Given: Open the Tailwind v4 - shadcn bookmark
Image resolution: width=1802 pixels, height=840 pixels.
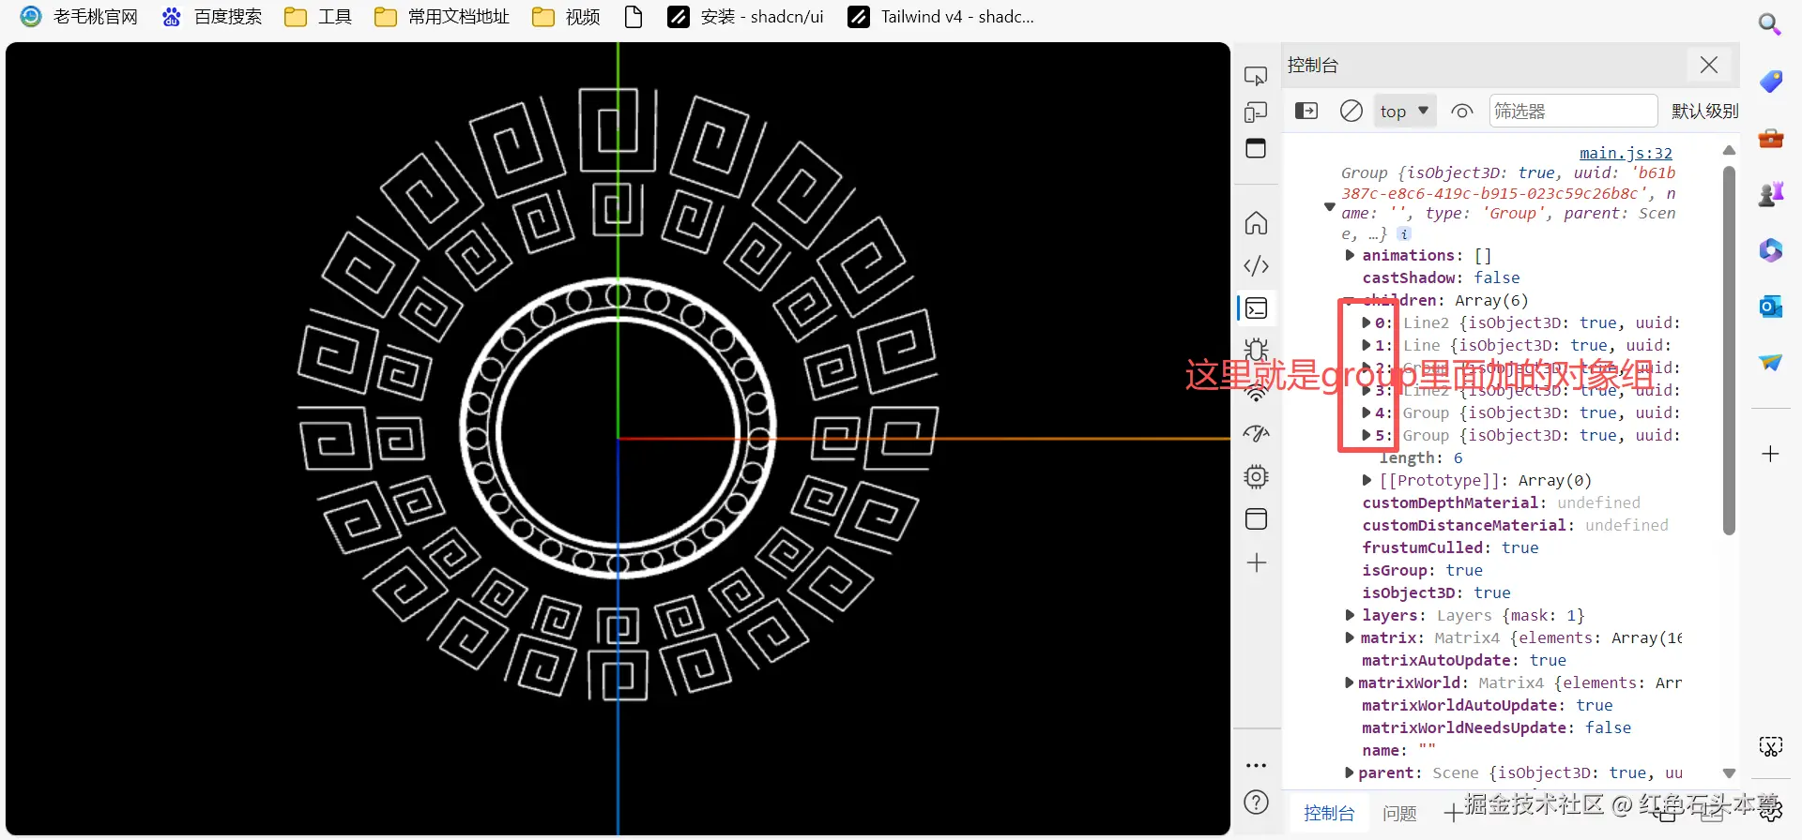Looking at the screenshot, I should [940, 17].
